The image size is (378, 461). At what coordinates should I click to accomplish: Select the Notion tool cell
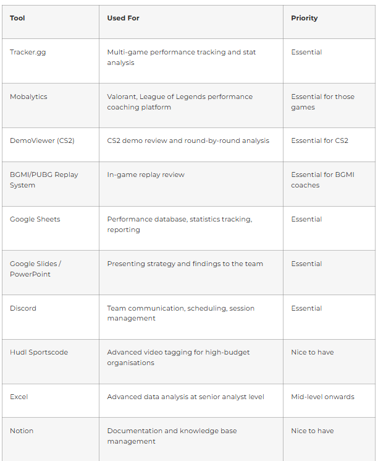[x=51, y=439]
